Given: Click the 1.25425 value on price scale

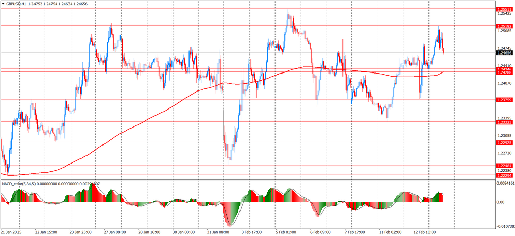Looking at the screenshot, I should (505, 14).
